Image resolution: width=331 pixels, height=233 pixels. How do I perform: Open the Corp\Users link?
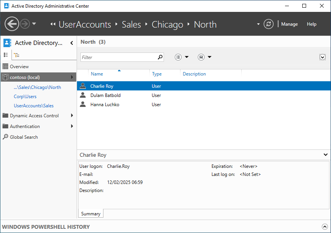(25, 97)
